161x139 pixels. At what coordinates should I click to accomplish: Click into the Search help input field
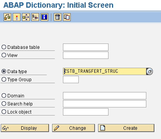[105, 104]
